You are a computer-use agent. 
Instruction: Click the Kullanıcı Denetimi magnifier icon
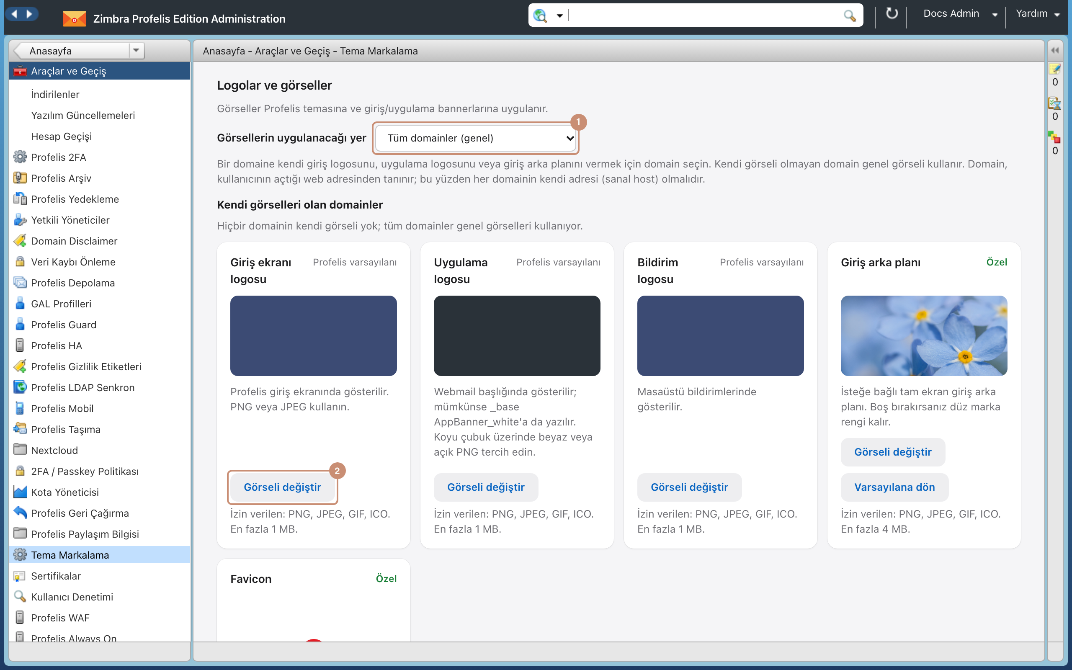coord(20,596)
